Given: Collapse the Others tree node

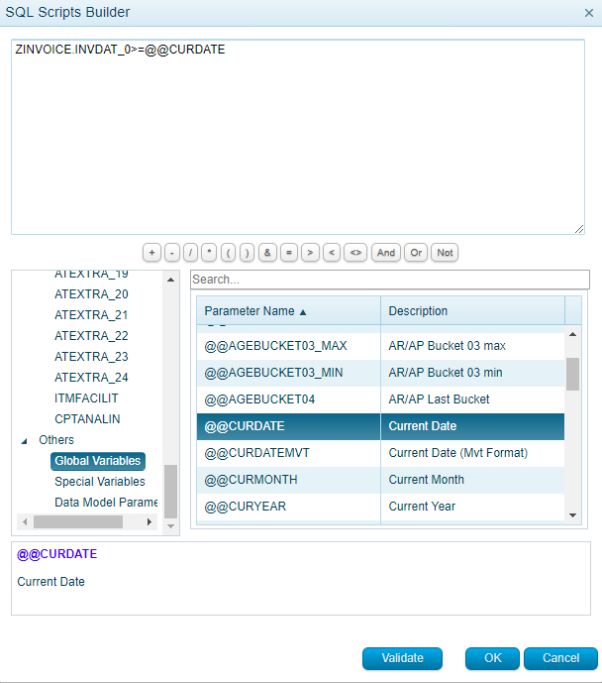Looking at the screenshot, I should (x=25, y=440).
